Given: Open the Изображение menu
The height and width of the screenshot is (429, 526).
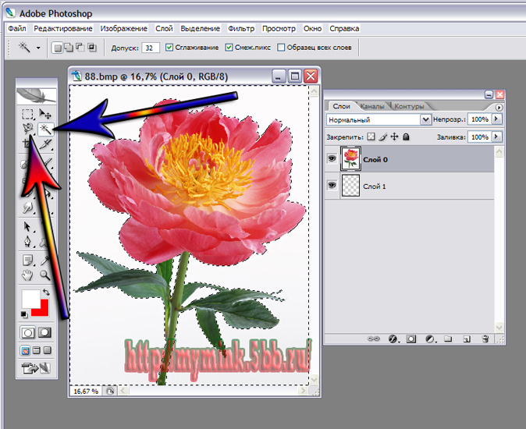Looking at the screenshot, I should (x=124, y=29).
